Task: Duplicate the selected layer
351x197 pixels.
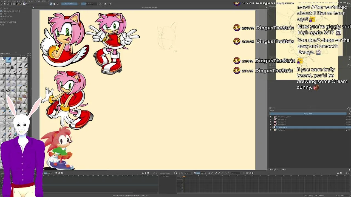Action: pyautogui.click(x=274, y=169)
